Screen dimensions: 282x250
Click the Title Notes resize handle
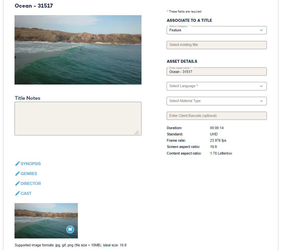(x=137, y=132)
